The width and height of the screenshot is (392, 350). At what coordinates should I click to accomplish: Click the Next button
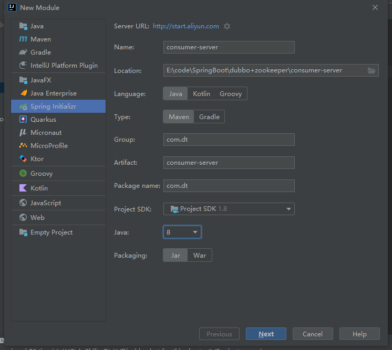coord(266,334)
